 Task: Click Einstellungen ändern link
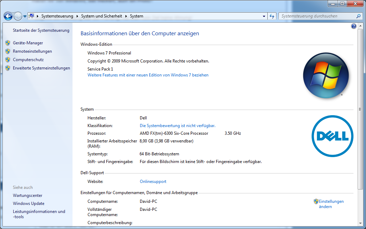331,204
